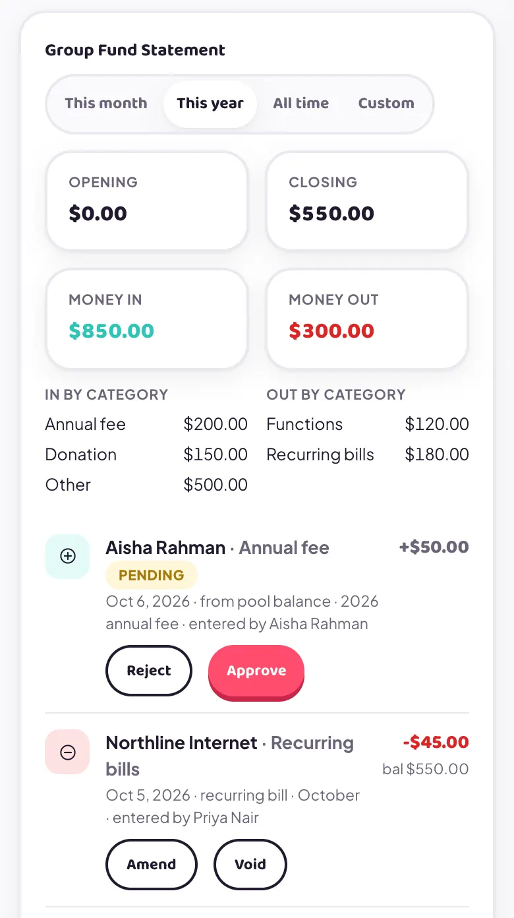514x918 pixels.
Task: Choose the Custom date range
Action: click(386, 104)
